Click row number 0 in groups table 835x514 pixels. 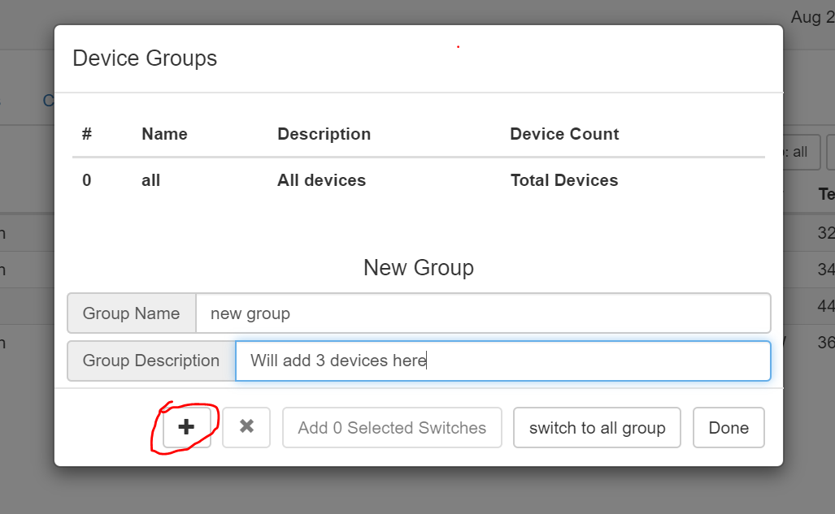pos(87,180)
